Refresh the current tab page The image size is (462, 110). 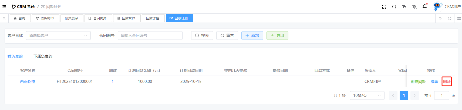(450, 18)
